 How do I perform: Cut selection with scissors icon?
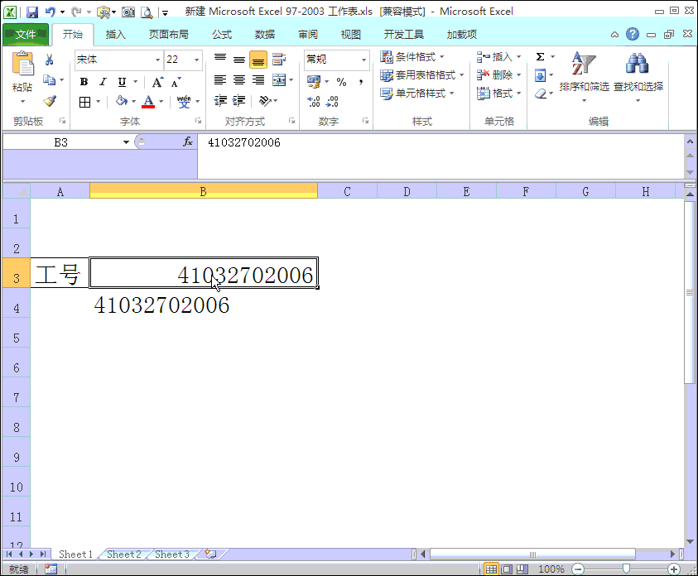(50, 59)
